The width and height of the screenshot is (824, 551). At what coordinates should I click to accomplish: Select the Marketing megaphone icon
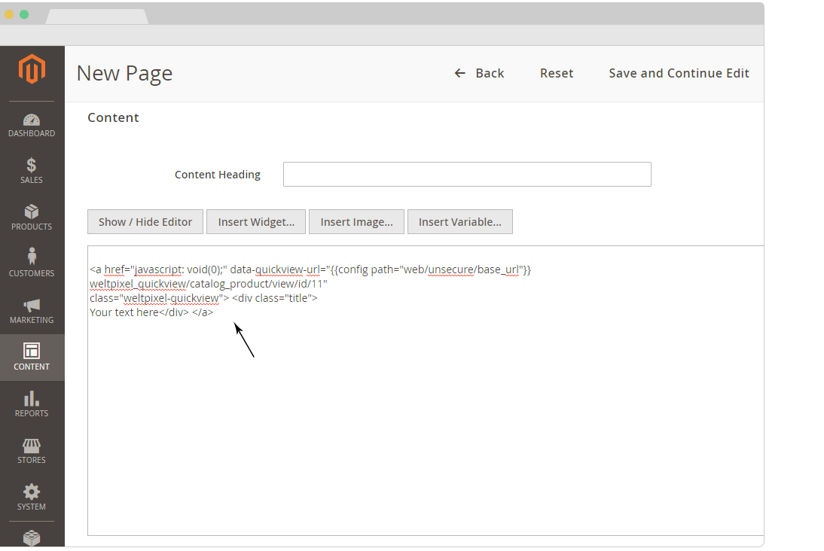coord(32,306)
